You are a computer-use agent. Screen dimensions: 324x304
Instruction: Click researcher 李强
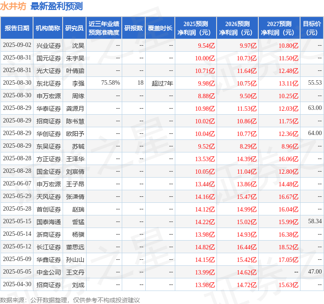[78, 83]
